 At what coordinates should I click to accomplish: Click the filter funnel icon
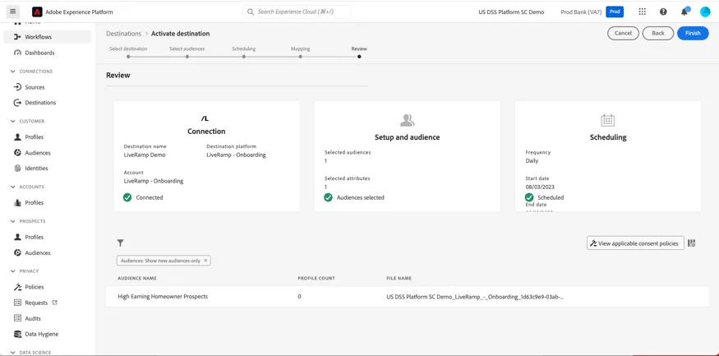[121, 243]
